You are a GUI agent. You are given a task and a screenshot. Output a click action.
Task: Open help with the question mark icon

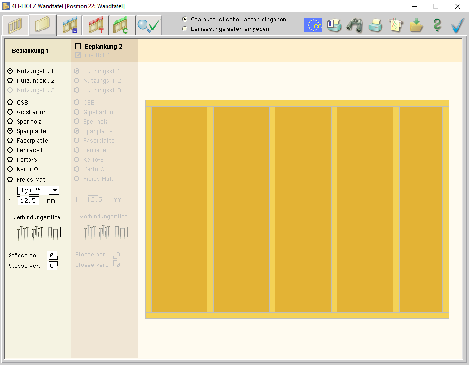(x=437, y=25)
